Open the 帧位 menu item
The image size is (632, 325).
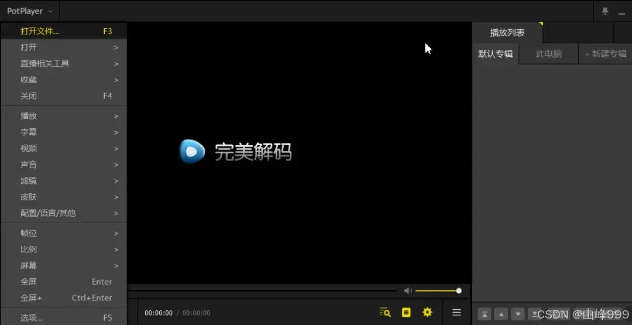[x=64, y=233]
